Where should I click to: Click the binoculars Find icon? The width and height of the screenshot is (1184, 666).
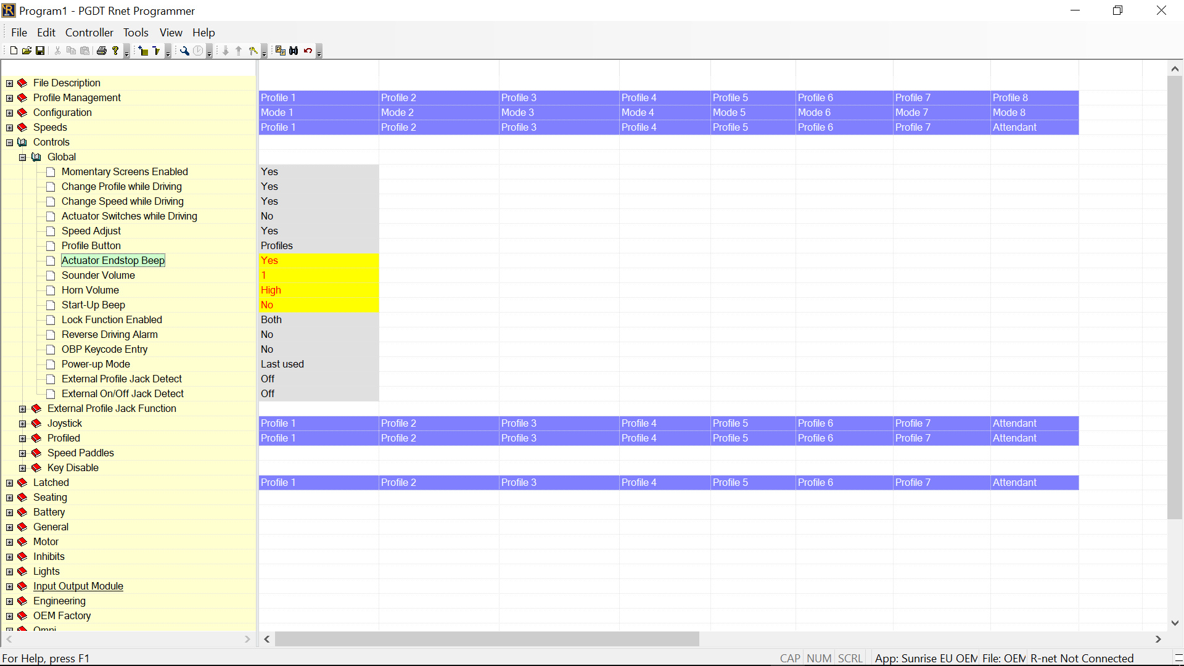(x=294, y=51)
